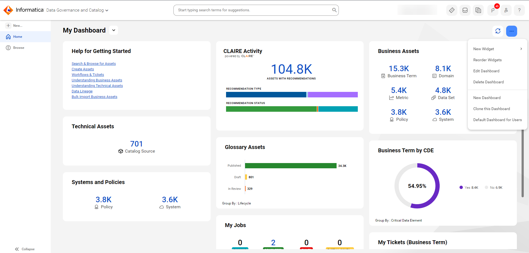Open Bulk Import Business Assets link

pyautogui.click(x=94, y=97)
